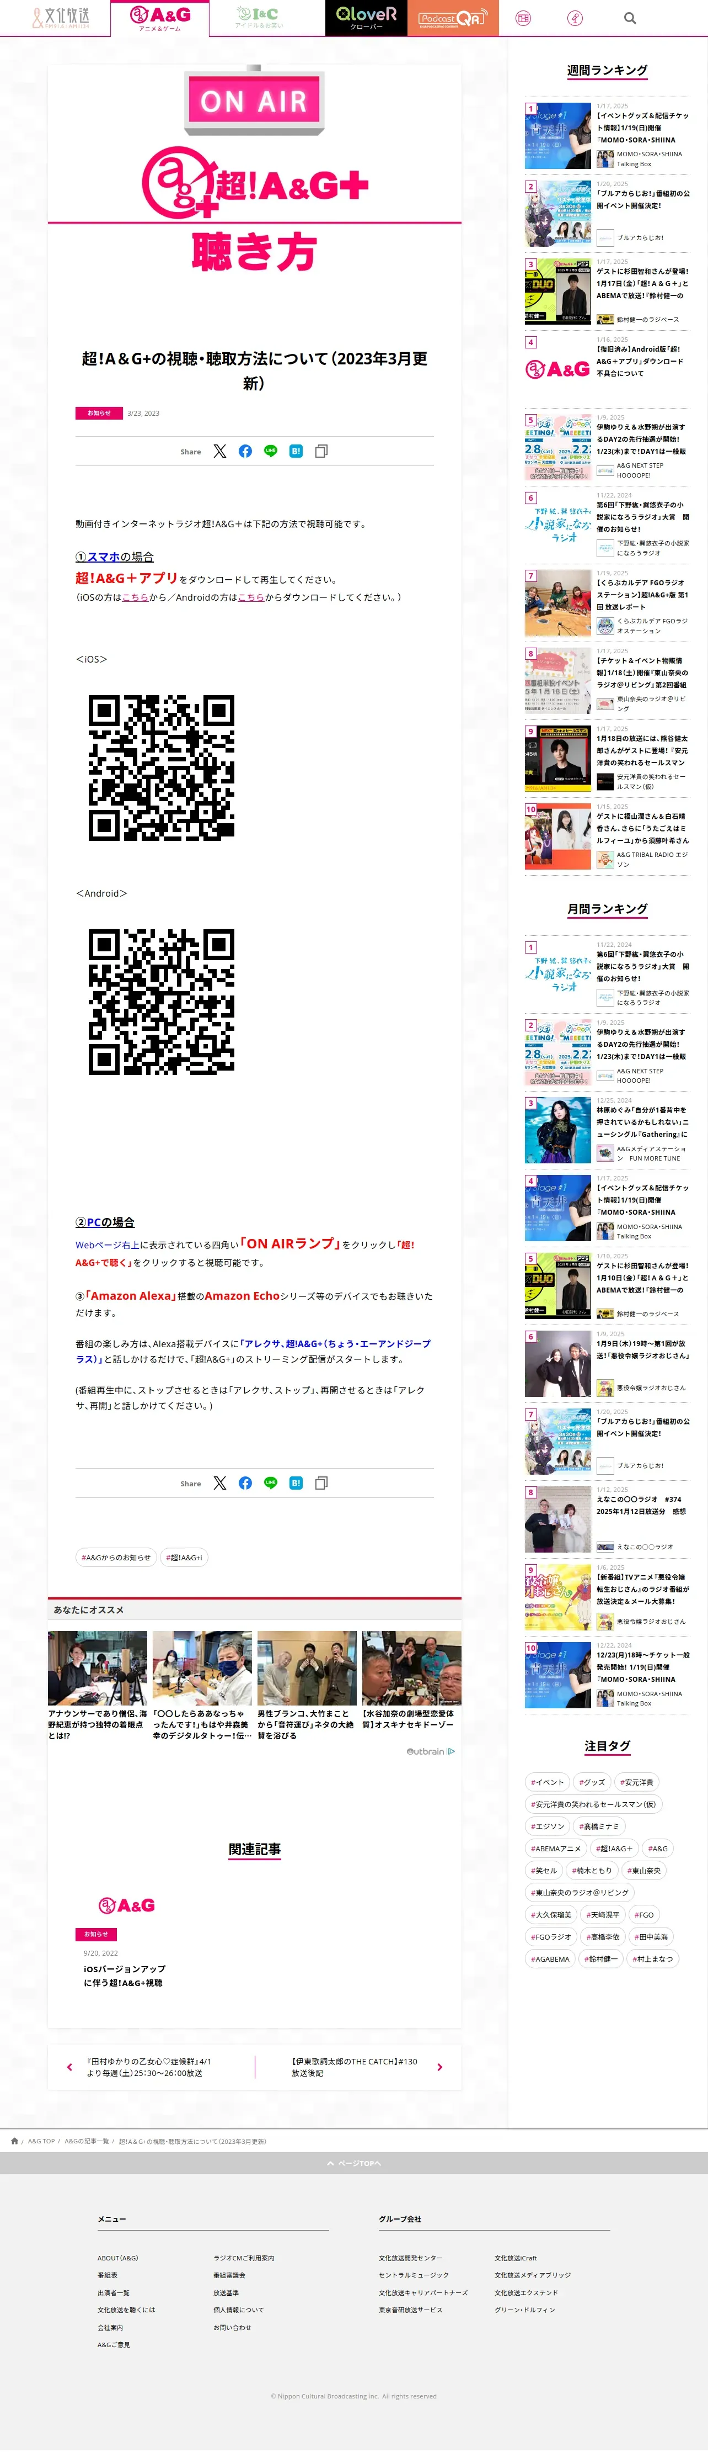
Task: Open 文化放送開発センター footer link
Action: click(x=411, y=2258)
